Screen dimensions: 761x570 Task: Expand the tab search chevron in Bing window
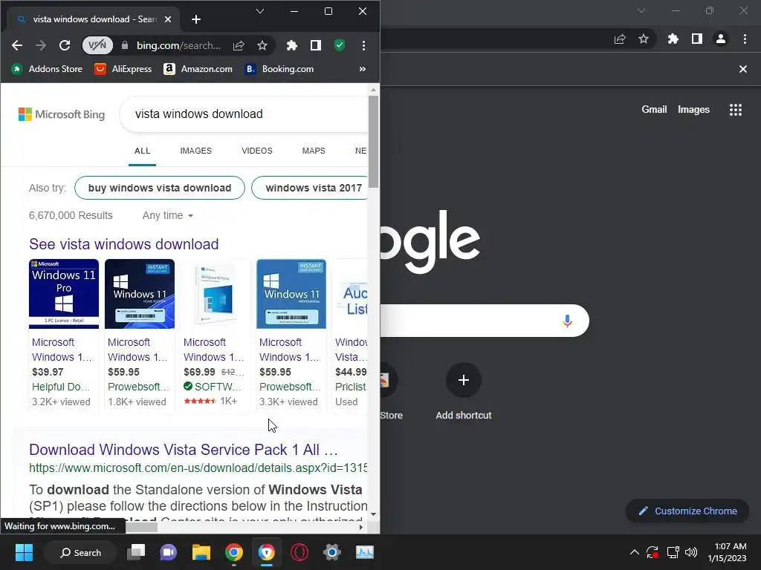click(260, 11)
